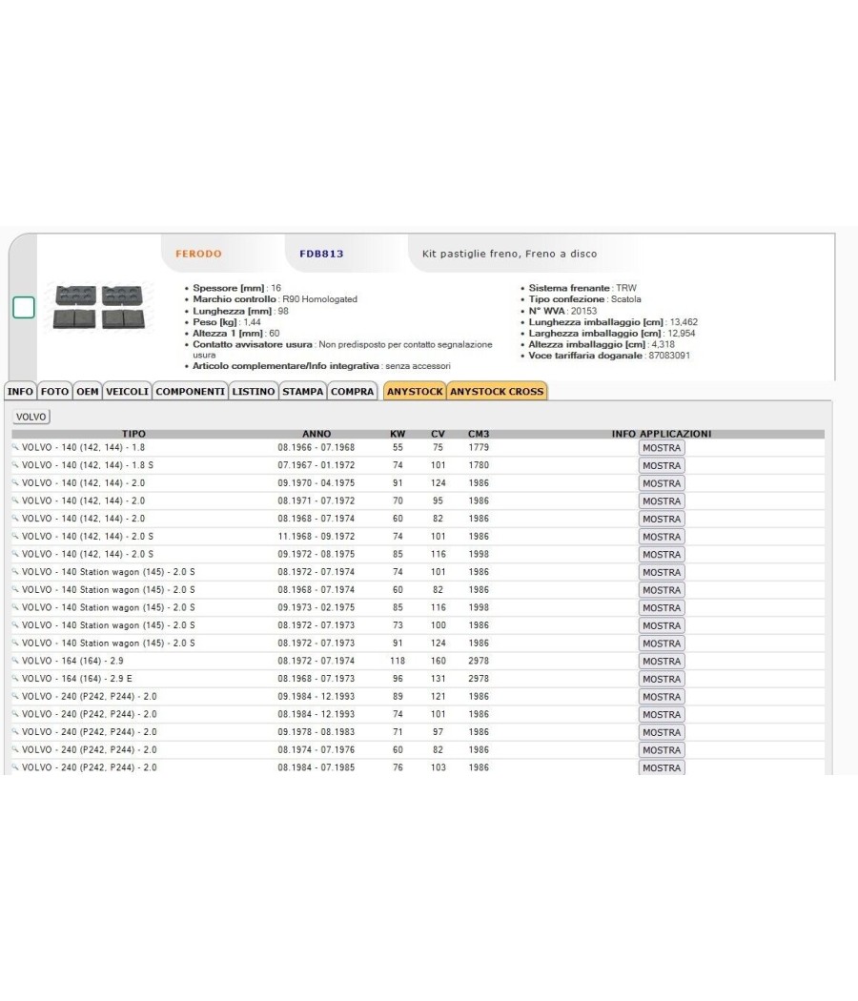
Task: Click the FERODO brand label
Action: pyautogui.click(x=198, y=254)
